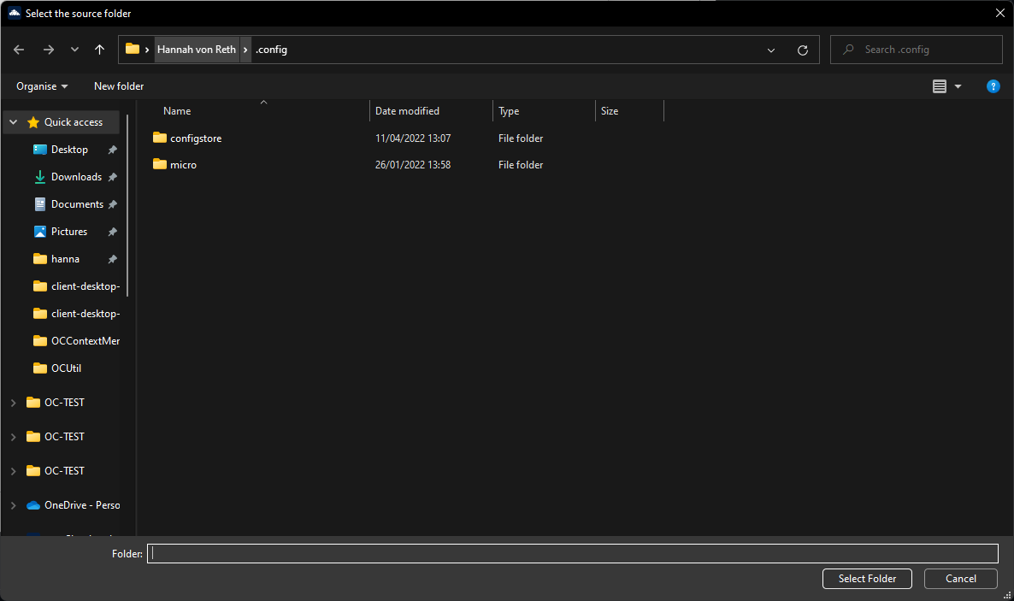Select the micro folder
The image size is (1014, 601).
tap(183, 165)
